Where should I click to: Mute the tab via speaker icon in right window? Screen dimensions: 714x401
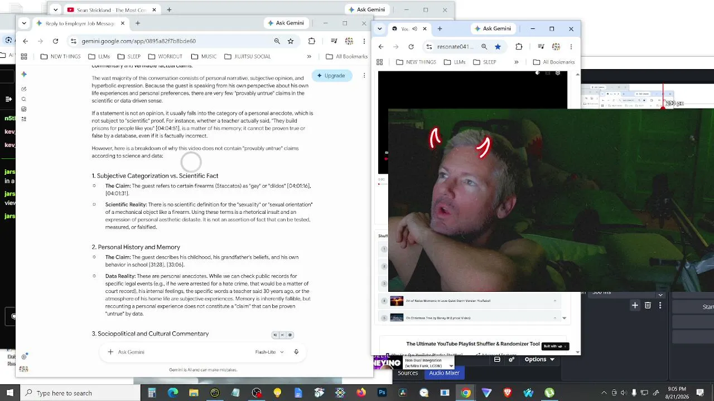(x=414, y=29)
